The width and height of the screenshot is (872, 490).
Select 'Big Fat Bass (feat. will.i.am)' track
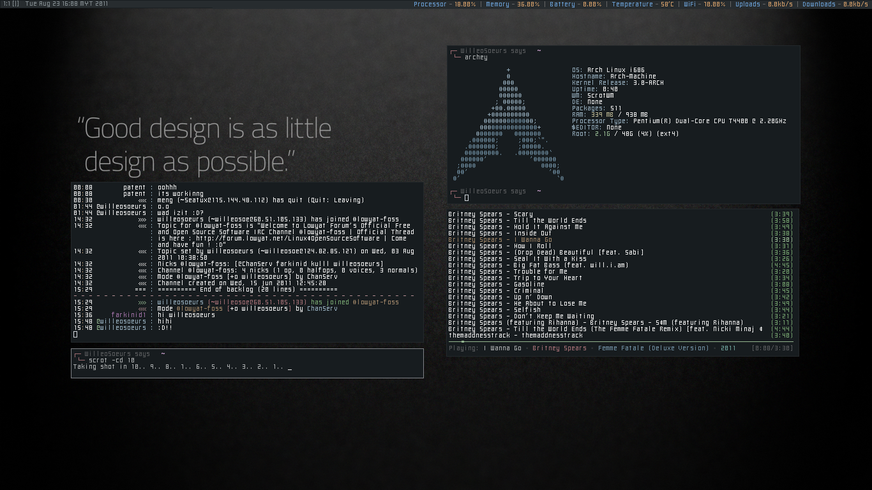620,265
